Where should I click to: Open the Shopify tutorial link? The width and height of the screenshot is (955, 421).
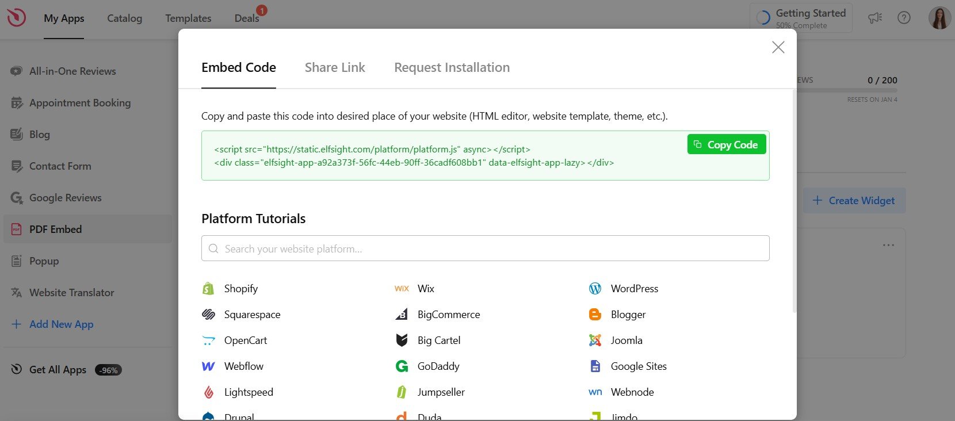pos(241,289)
